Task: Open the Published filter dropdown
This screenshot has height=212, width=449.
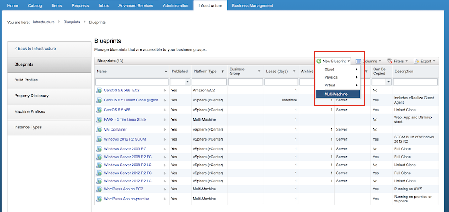Action: (x=187, y=82)
